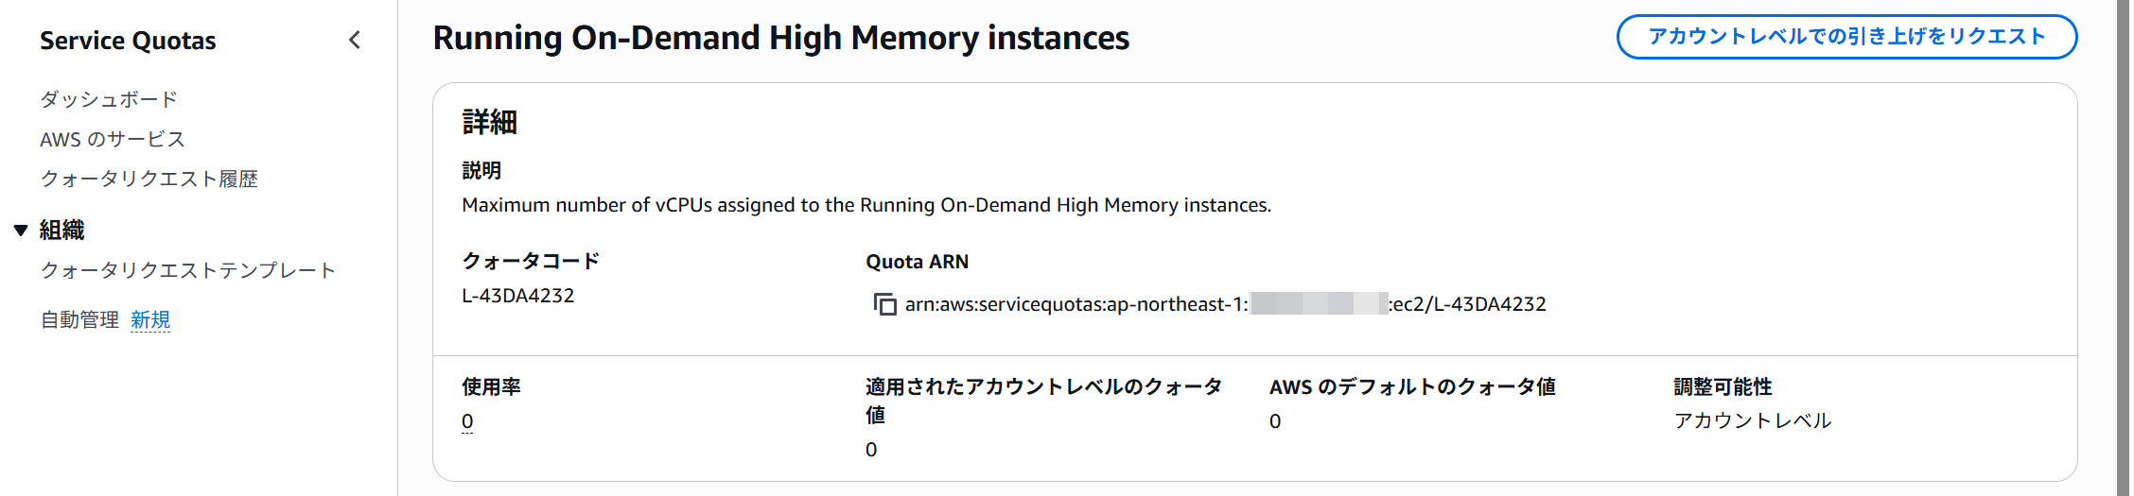Click the Running On-Demand High Memory instances heading

(780, 38)
